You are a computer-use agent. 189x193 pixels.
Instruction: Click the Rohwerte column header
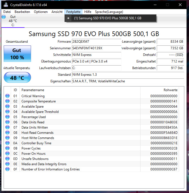coord(160,90)
